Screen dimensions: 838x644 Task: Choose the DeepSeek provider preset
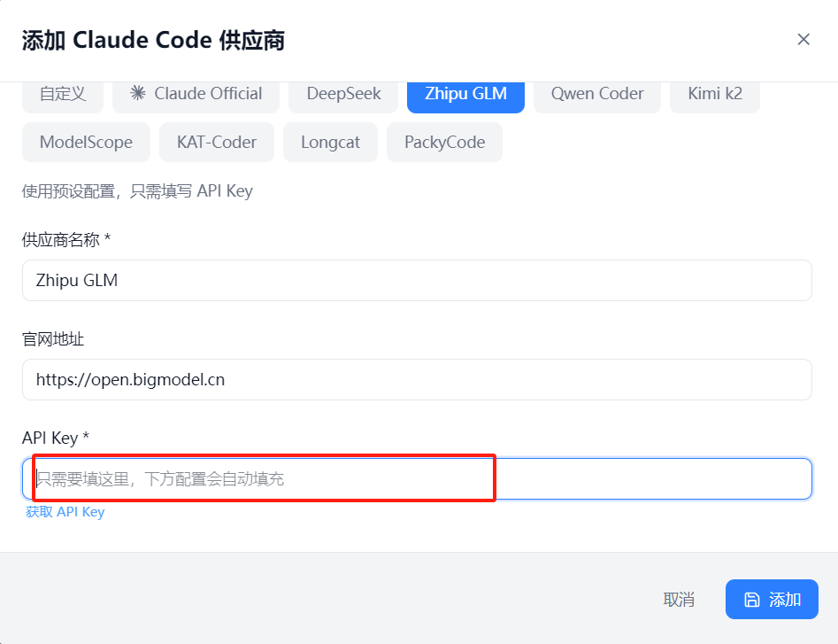pyautogui.click(x=343, y=94)
